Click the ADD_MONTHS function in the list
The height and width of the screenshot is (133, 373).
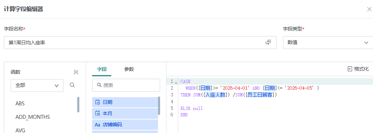[33, 117]
